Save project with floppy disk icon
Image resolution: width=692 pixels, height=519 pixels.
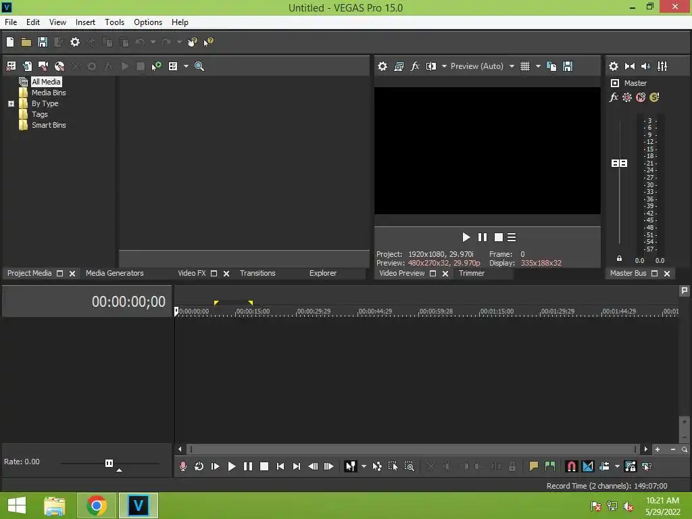pos(43,42)
